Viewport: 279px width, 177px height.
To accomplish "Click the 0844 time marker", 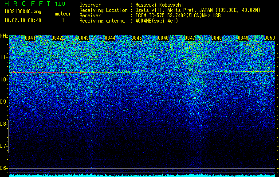I will tap(110, 38).
